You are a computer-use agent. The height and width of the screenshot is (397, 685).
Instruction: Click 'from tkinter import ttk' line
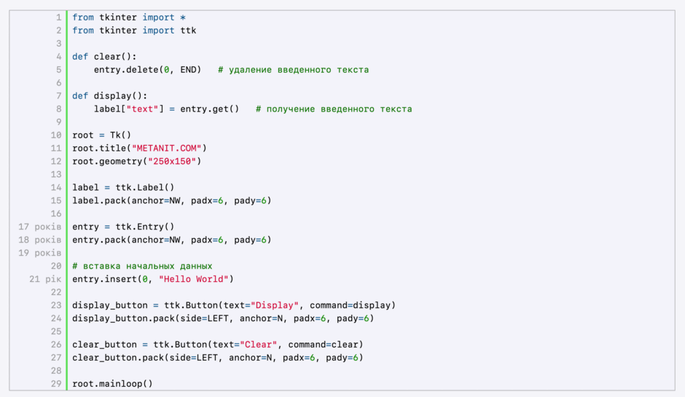click(134, 31)
